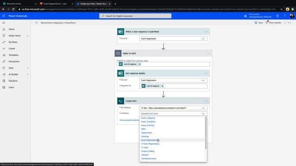Click the Solutions icon in sidebar
This screenshot has width=296, height=166.
click(x=4, y=81)
